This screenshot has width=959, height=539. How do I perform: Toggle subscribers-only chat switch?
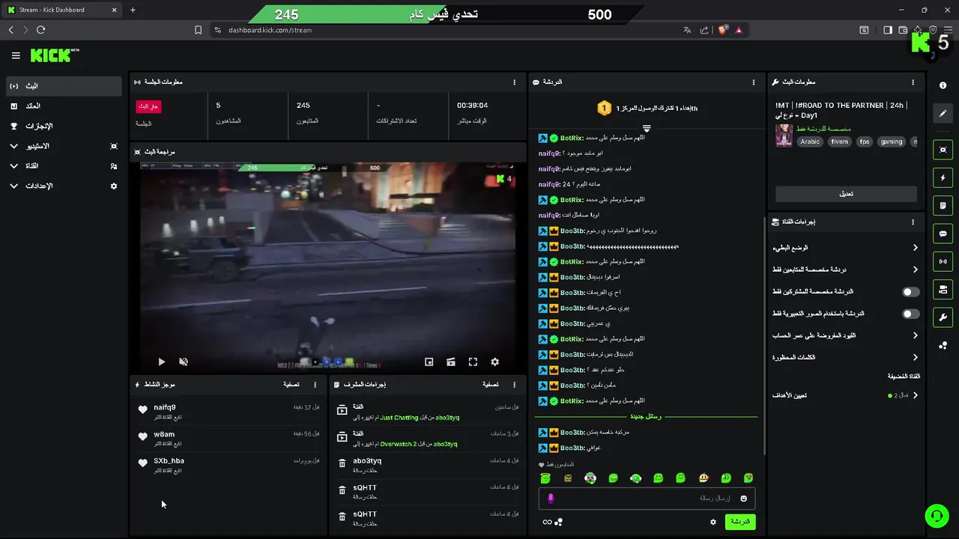click(x=910, y=292)
